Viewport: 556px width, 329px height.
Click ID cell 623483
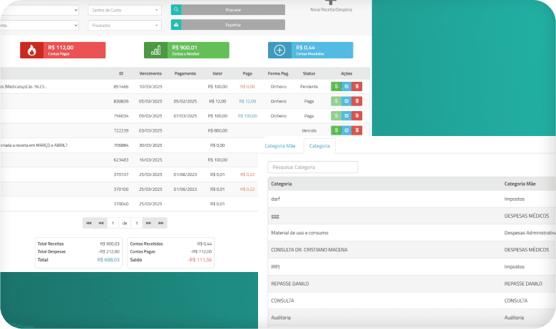(x=121, y=160)
